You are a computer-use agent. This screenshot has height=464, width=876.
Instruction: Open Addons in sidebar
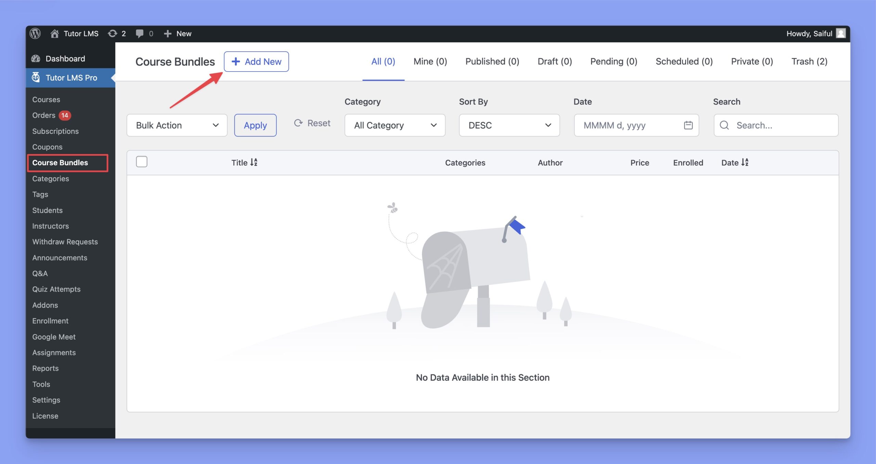click(x=45, y=305)
